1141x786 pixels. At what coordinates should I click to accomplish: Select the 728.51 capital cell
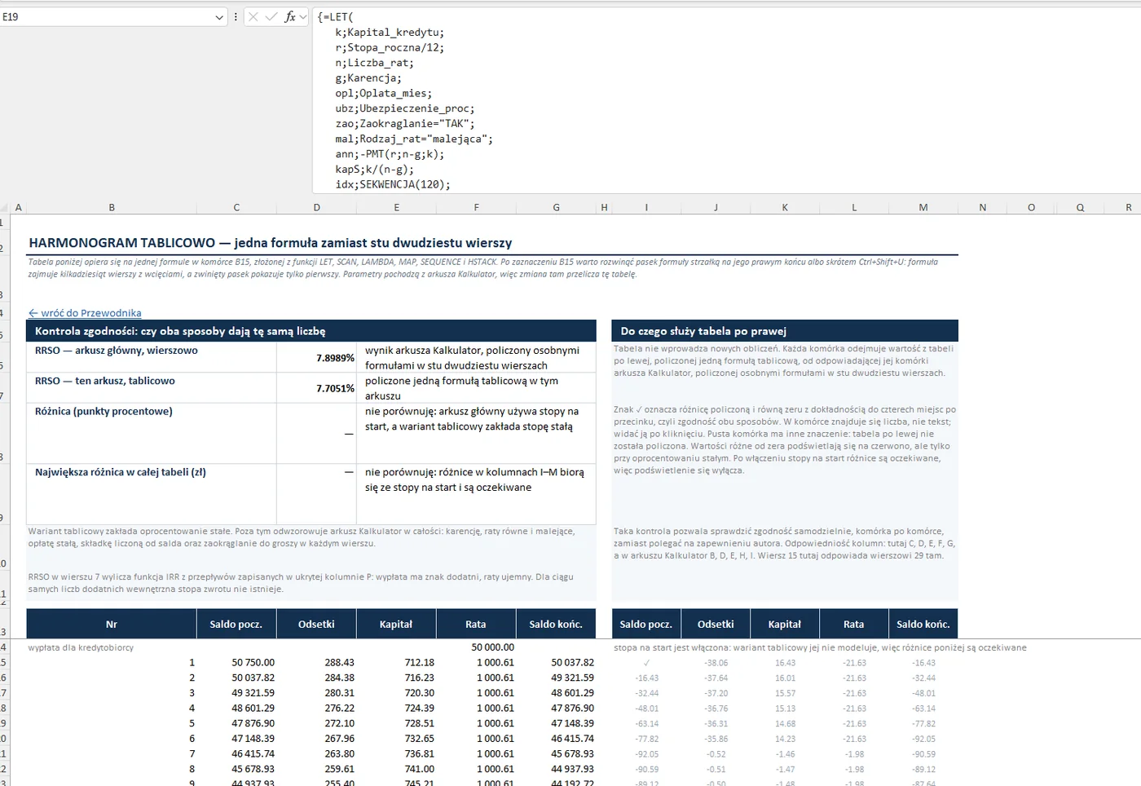point(396,723)
